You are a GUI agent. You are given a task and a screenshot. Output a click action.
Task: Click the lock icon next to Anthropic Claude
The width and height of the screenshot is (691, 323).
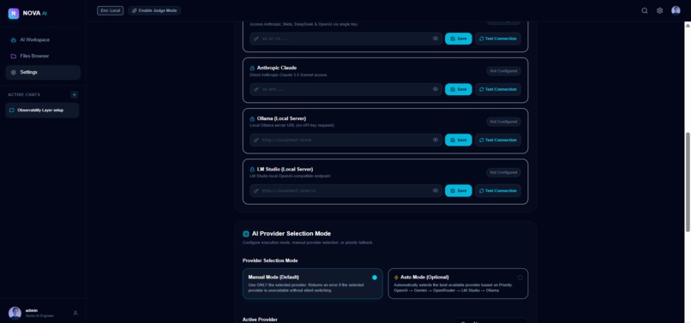(x=253, y=69)
